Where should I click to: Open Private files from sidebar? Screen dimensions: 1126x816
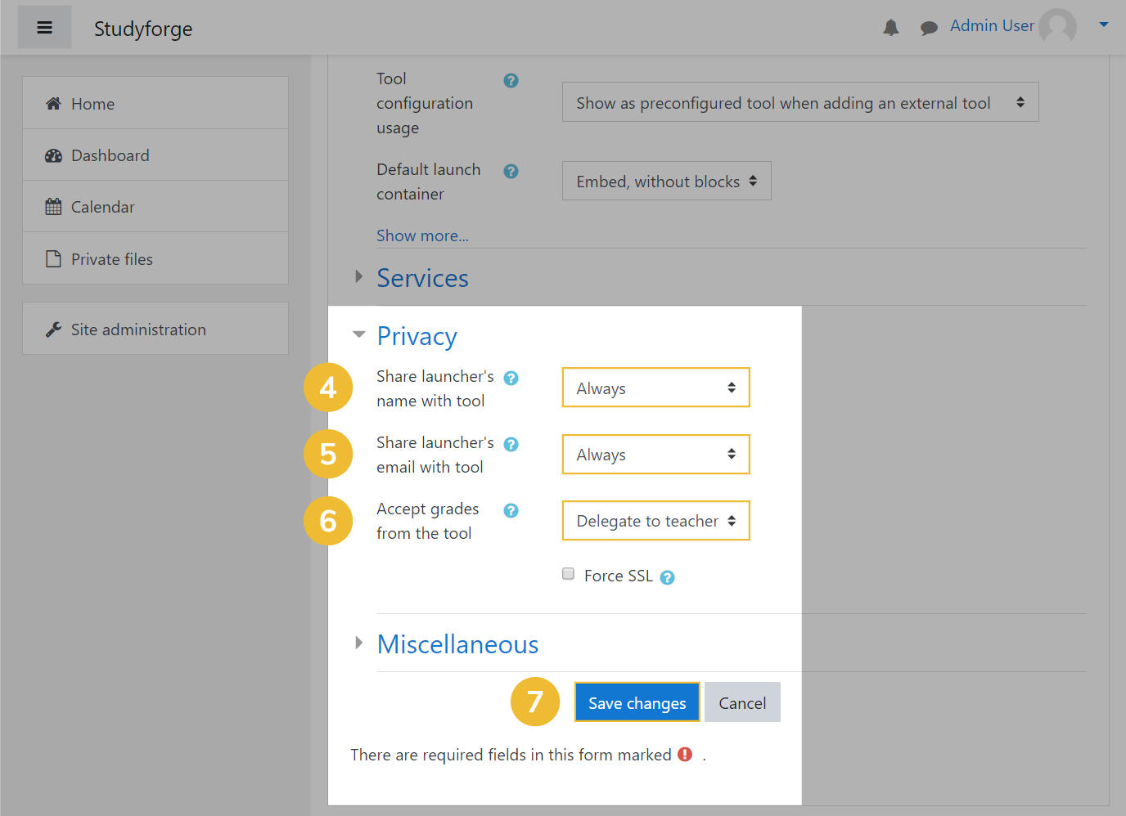[x=155, y=258]
